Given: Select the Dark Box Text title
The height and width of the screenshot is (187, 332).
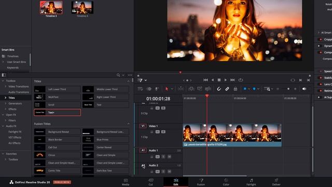Looking at the screenshot, I should [x=106, y=171].
